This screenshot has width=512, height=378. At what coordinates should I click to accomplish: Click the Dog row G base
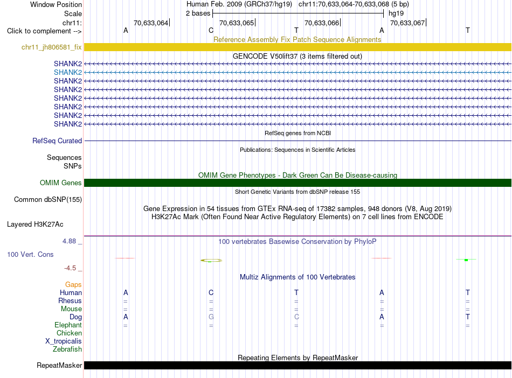pos(211,317)
